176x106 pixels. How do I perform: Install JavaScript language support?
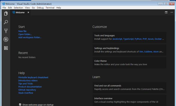[117, 39]
